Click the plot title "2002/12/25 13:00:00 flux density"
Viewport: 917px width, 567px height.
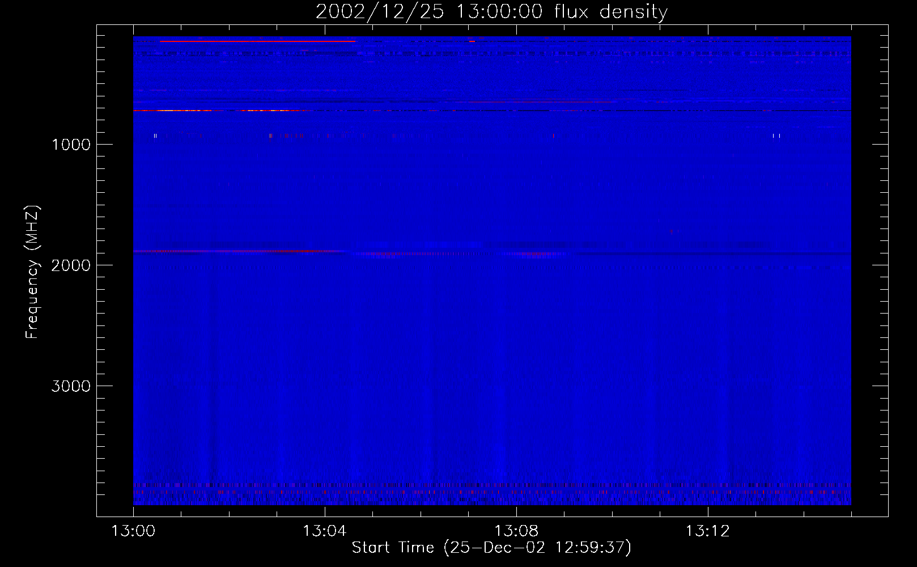(x=491, y=11)
